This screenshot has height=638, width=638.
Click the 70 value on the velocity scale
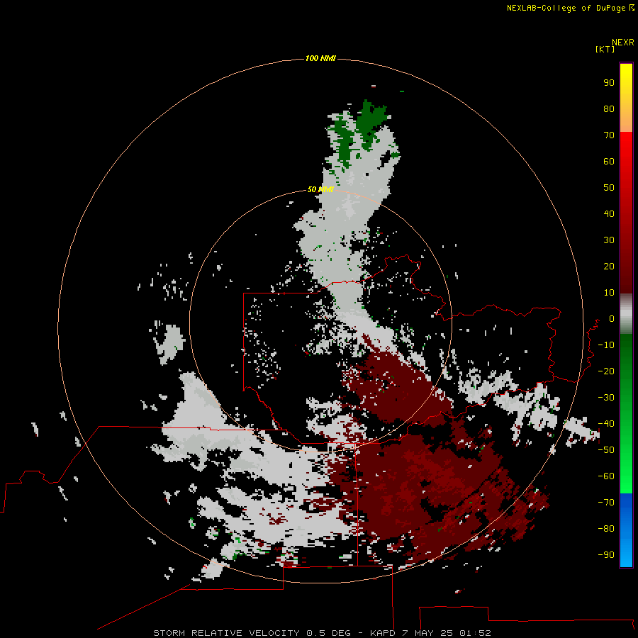click(x=609, y=135)
